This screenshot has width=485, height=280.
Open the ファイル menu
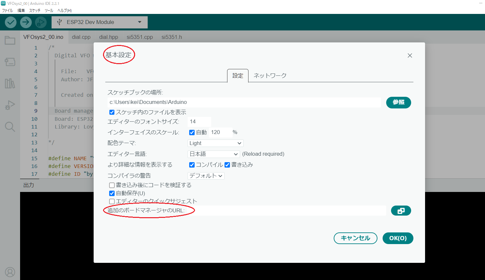click(7, 10)
